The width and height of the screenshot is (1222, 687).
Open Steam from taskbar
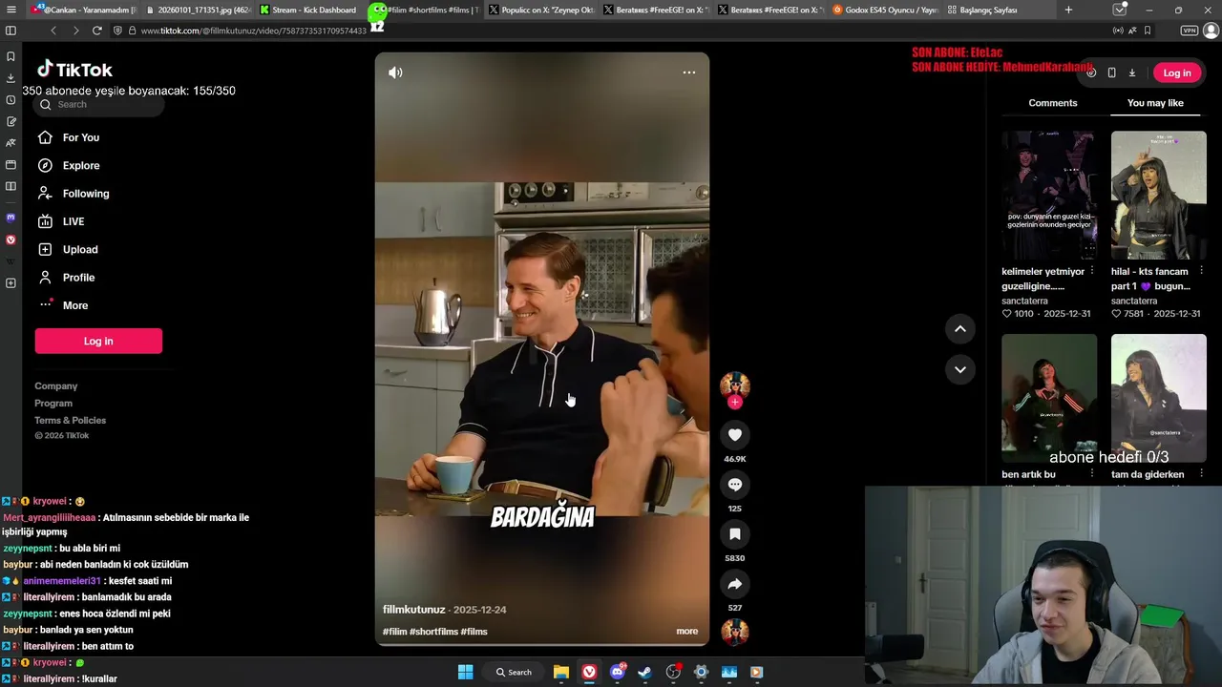(x=644, y=672)
